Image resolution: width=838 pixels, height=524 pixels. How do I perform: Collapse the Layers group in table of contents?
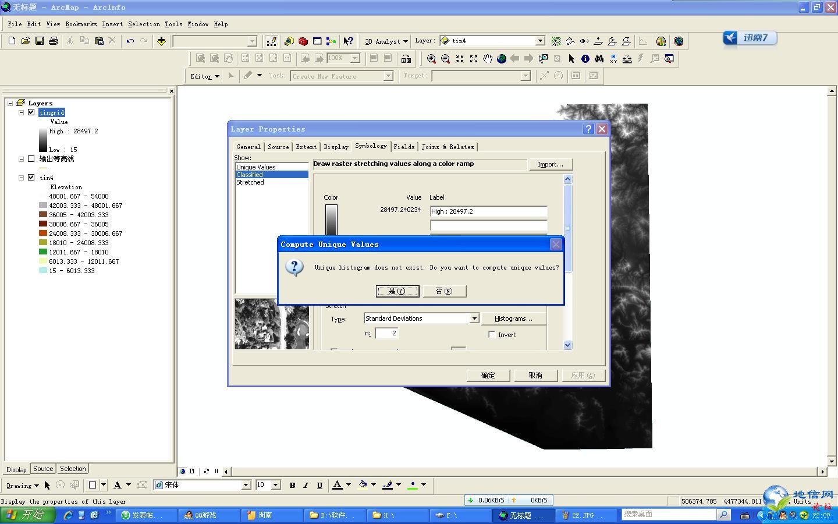[x=10, y=103]
